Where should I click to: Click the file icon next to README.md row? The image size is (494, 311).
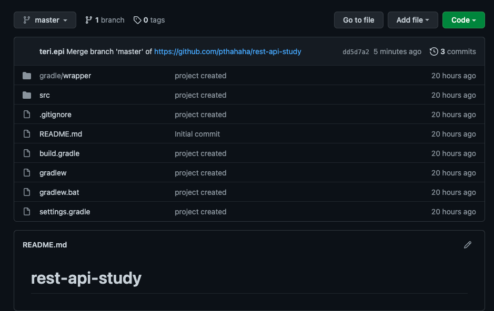pos(27,134)
